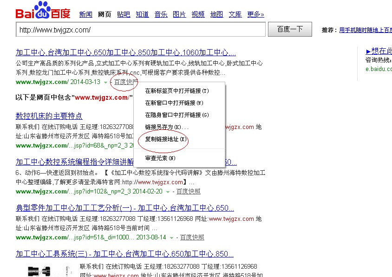
Task: Open the result 典型零件加工中心加工工艺分析(一)
Action: click(x=125, y=208)
